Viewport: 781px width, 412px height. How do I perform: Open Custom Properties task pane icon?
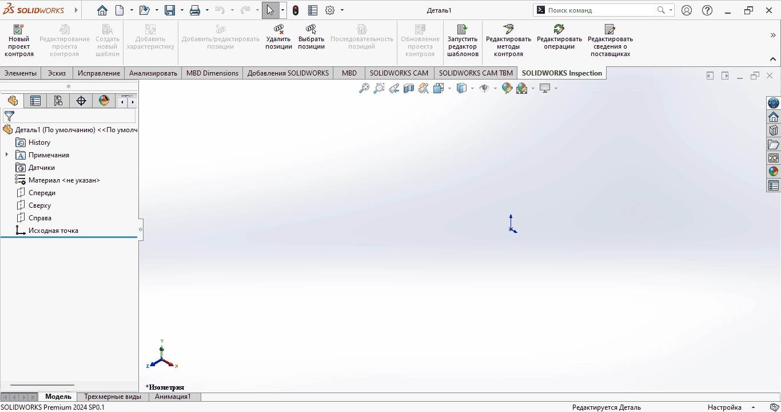tap(774, 186)
